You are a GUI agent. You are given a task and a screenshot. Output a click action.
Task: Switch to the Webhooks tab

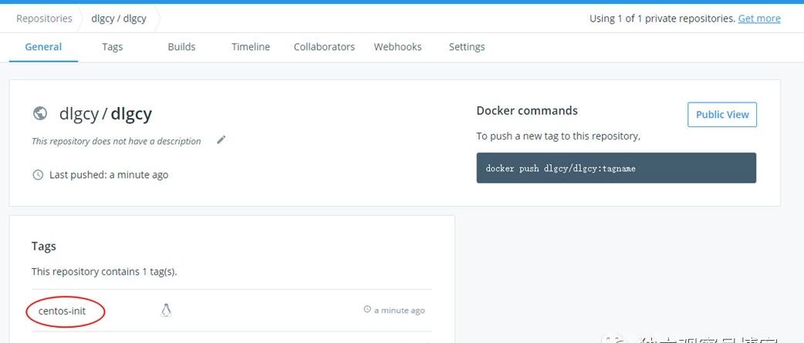pos(397,47)
